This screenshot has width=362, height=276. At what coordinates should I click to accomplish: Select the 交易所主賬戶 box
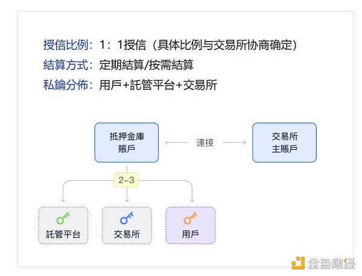point(284,143)
